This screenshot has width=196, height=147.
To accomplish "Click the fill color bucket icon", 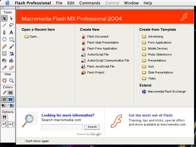I will [4, 99].
